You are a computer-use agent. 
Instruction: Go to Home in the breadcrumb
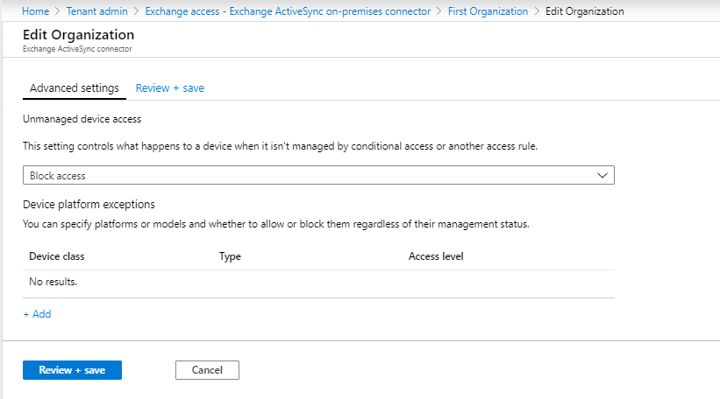coord(35,11)
